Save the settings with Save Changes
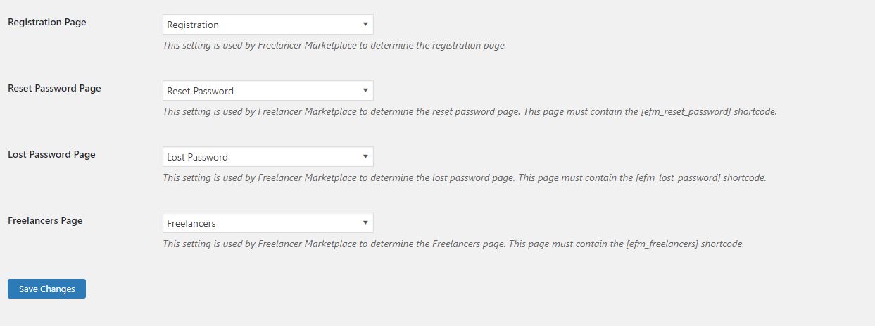Image resolution: width=875 pixels, height=326 pixels. pyautogui.click(x=46, y=289)
